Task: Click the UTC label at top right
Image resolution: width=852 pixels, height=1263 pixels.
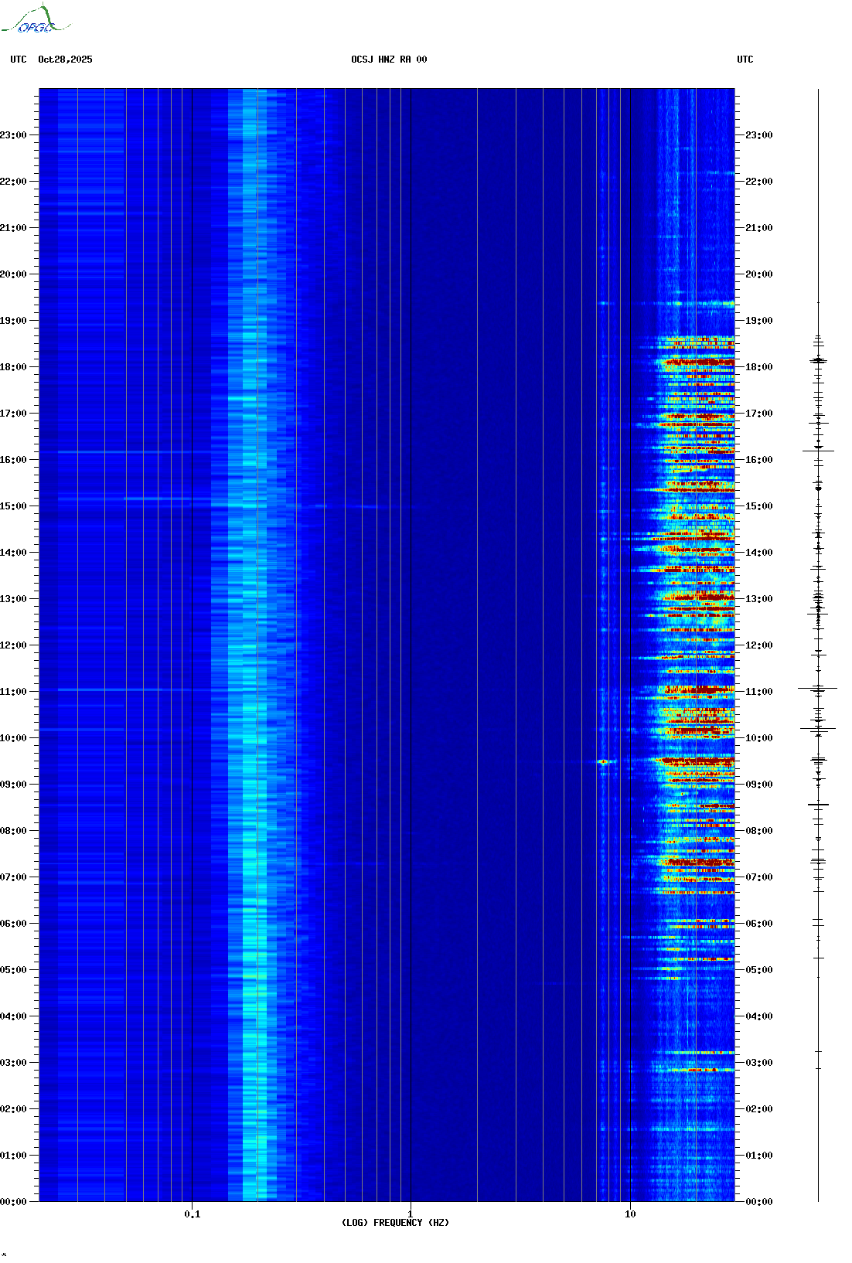Action: 745,60
